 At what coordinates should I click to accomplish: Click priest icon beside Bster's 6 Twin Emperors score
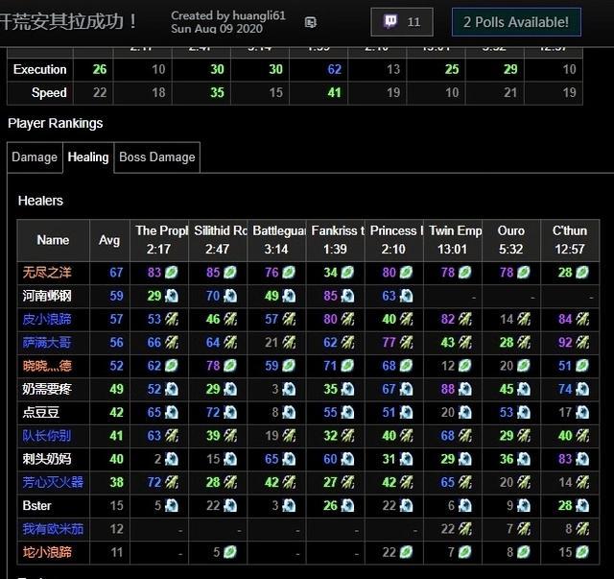(465, 506)
